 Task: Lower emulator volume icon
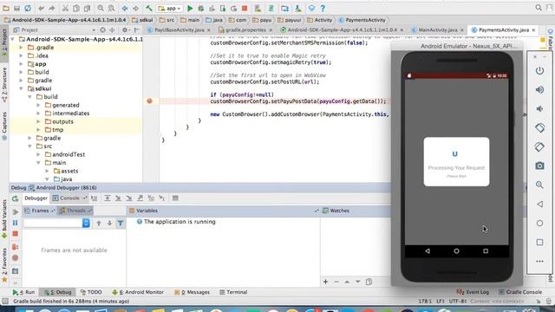(x=539, y=109)
